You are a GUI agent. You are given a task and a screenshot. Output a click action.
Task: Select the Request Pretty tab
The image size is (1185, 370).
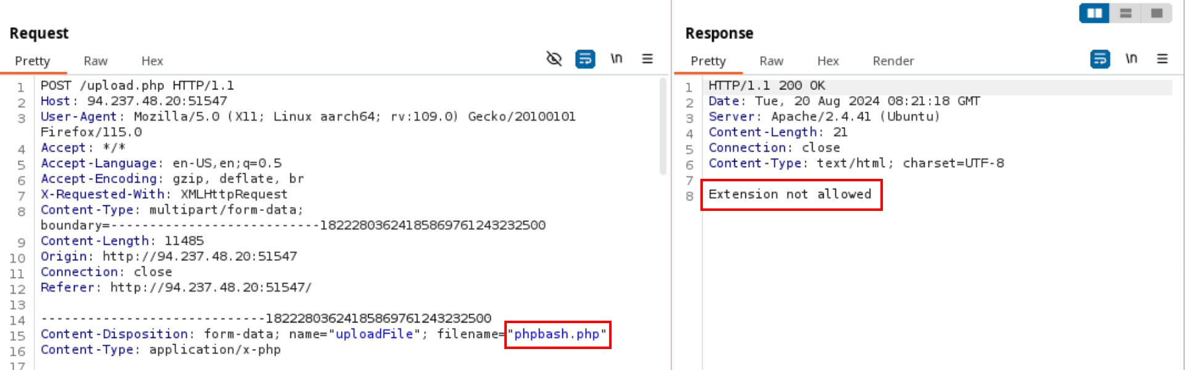(32, 61)
